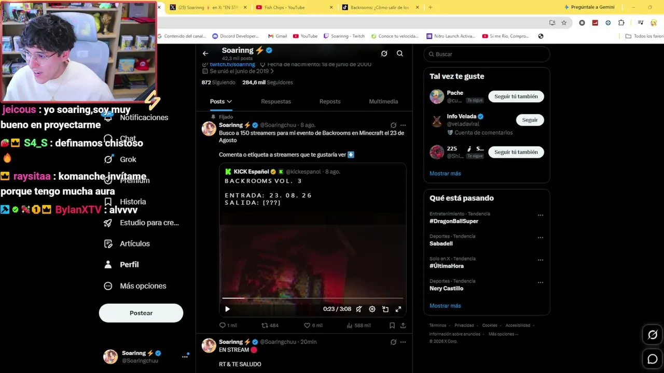The width and height of the screenshot is (664, 373).
Task: Seek along the video progress bar
Action: pyautogui.click(x=313, y=298)
